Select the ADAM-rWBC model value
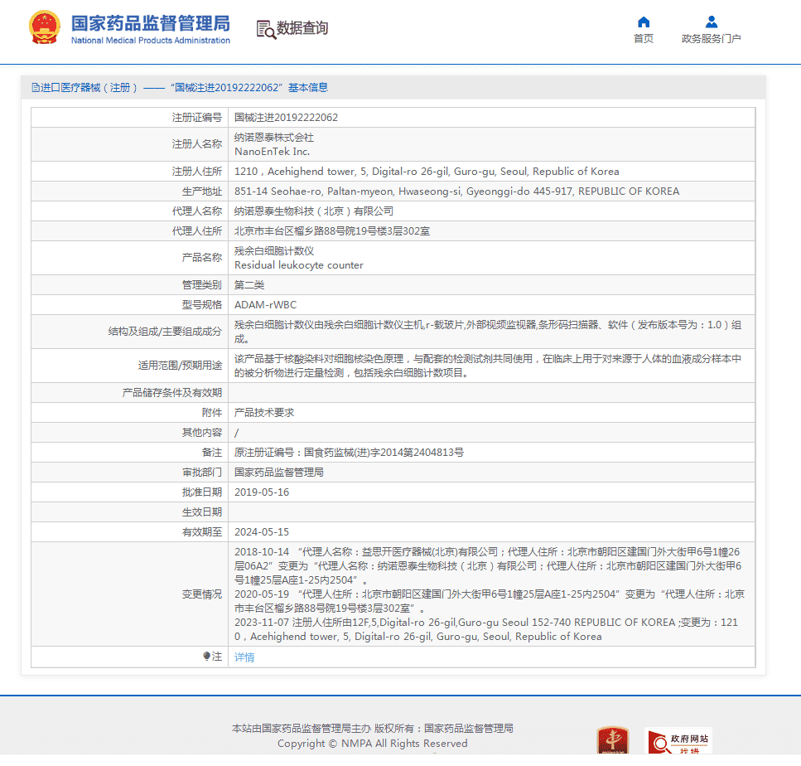 point(266,305)
